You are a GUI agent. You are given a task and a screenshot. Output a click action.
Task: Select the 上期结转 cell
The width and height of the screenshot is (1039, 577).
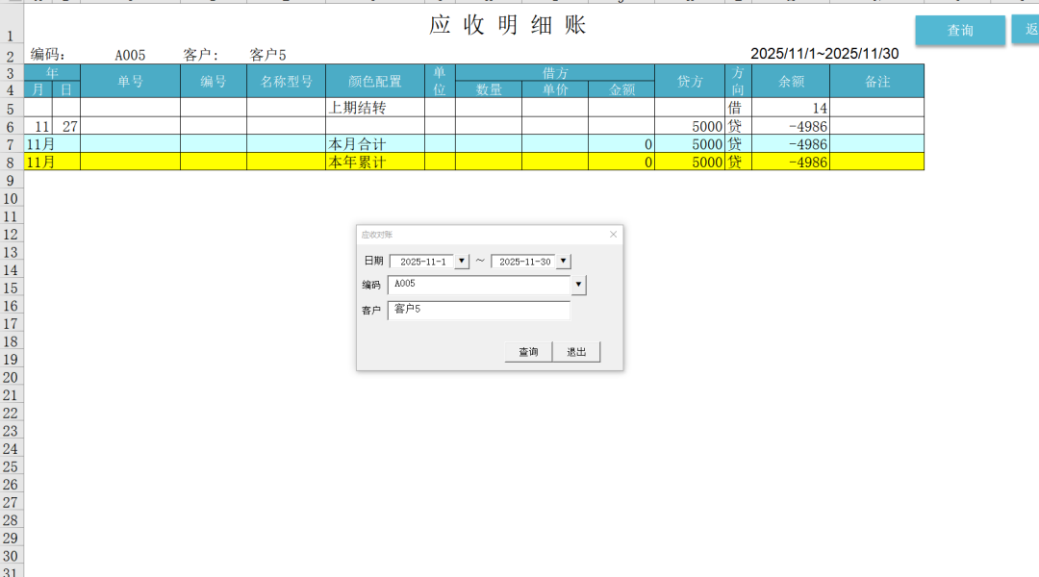coord(374,108)
